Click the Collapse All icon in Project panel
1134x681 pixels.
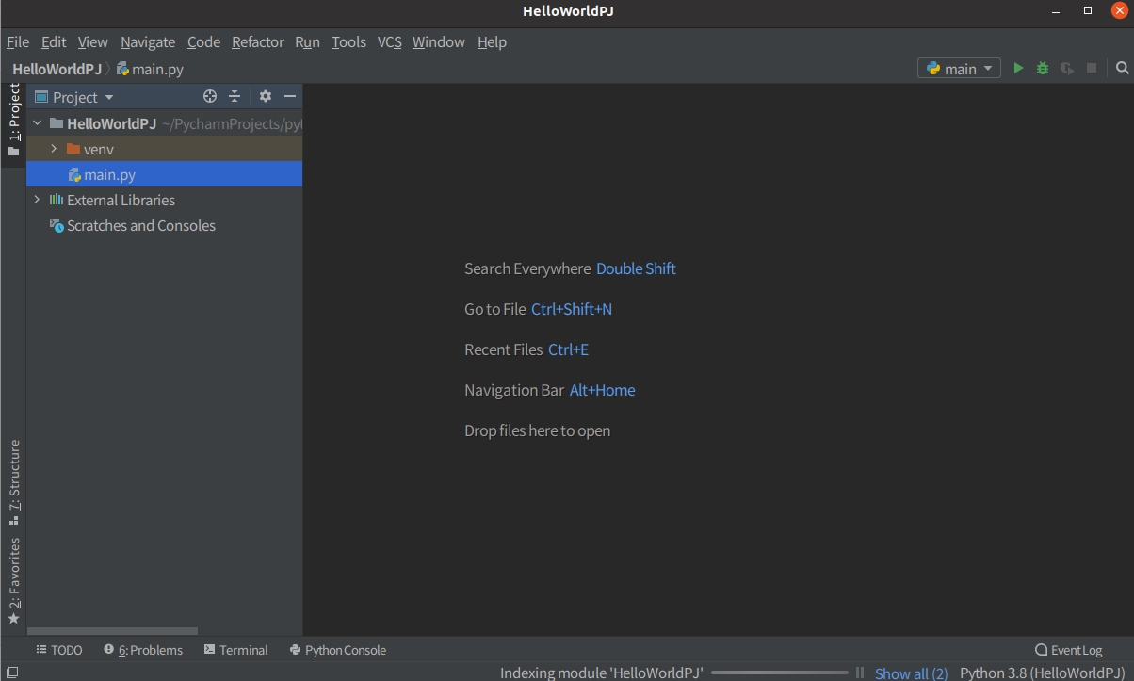235,97
